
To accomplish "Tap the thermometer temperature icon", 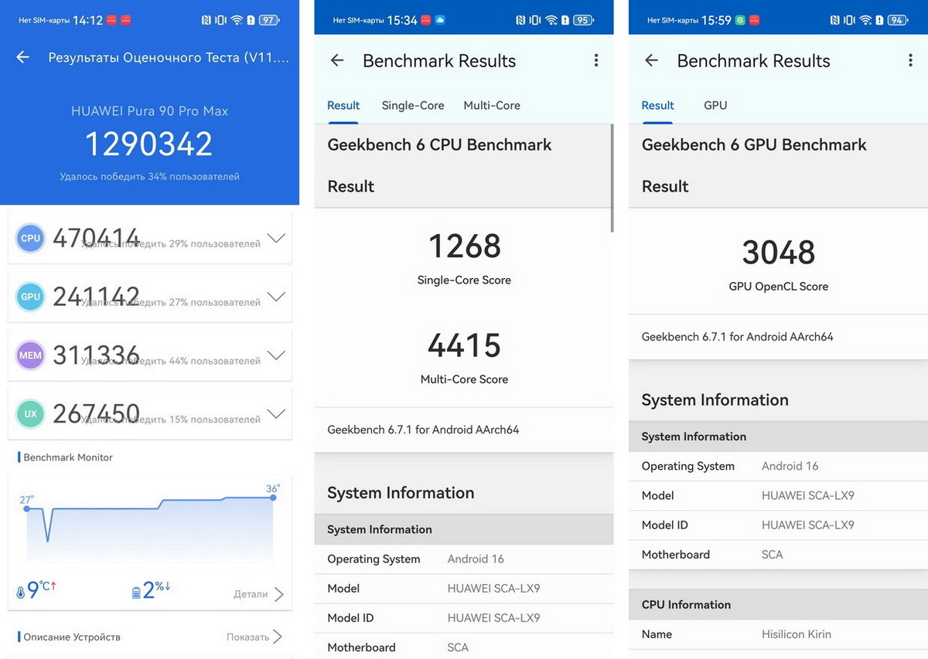I will tap(21, 593).
